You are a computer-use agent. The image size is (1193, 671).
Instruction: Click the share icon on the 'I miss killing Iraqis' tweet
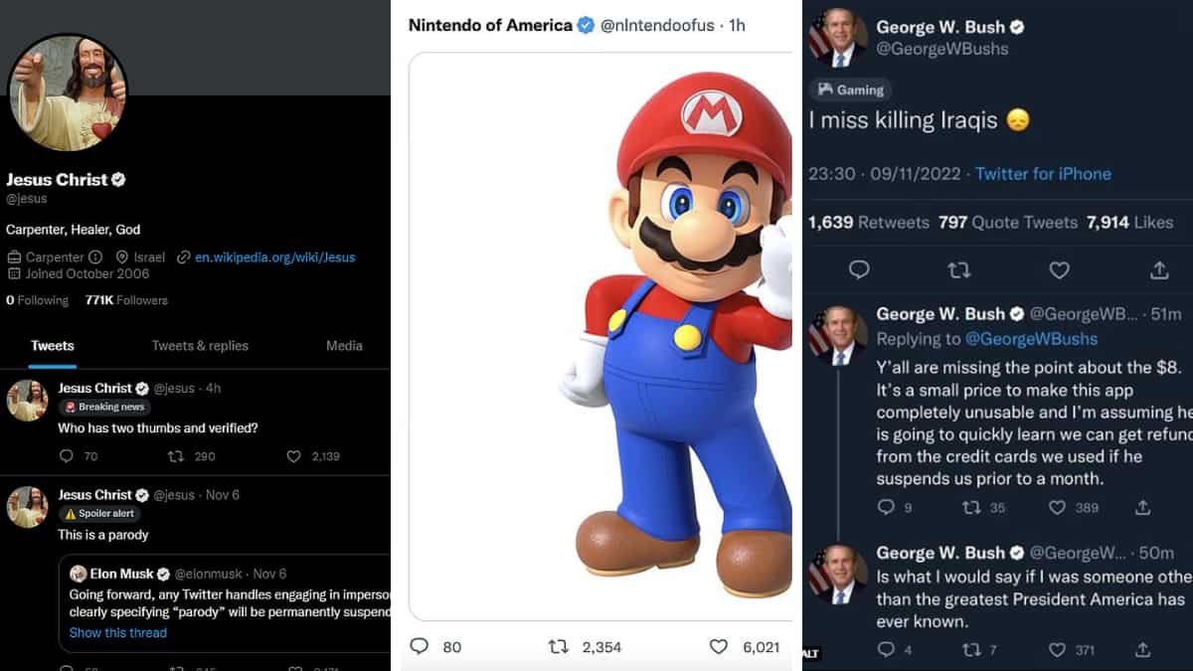[1158, 269]
